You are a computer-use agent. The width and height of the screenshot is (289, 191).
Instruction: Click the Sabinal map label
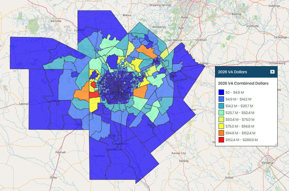24,104
